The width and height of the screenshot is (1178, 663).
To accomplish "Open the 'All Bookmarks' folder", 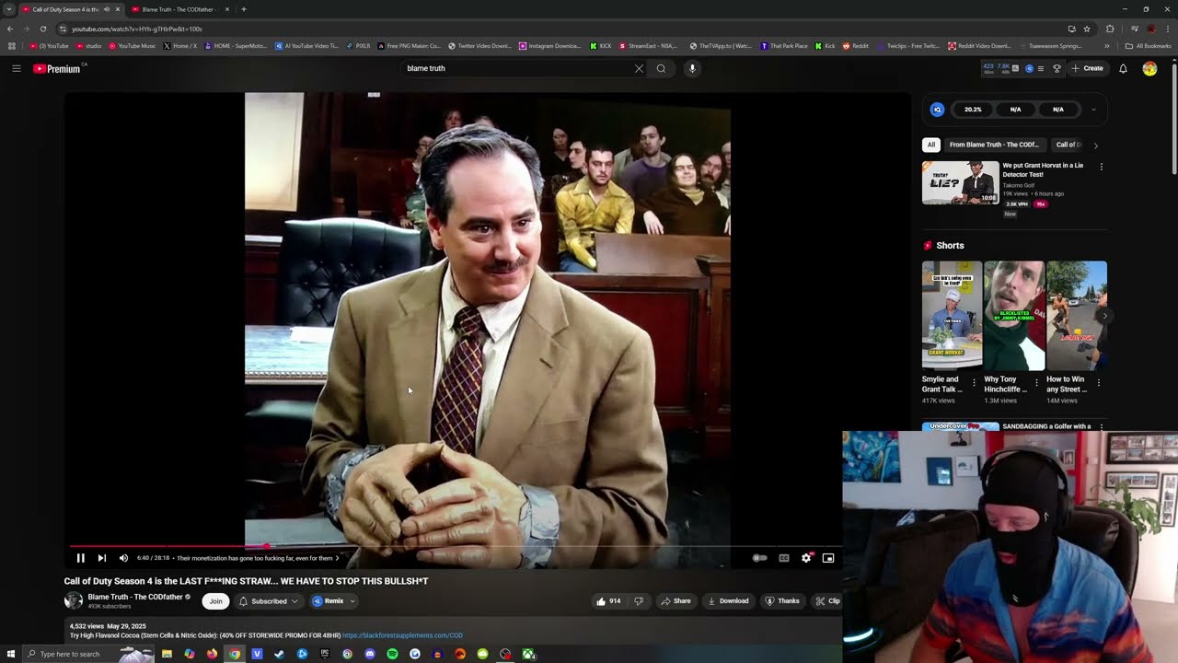I will [x=1148, y=45].
